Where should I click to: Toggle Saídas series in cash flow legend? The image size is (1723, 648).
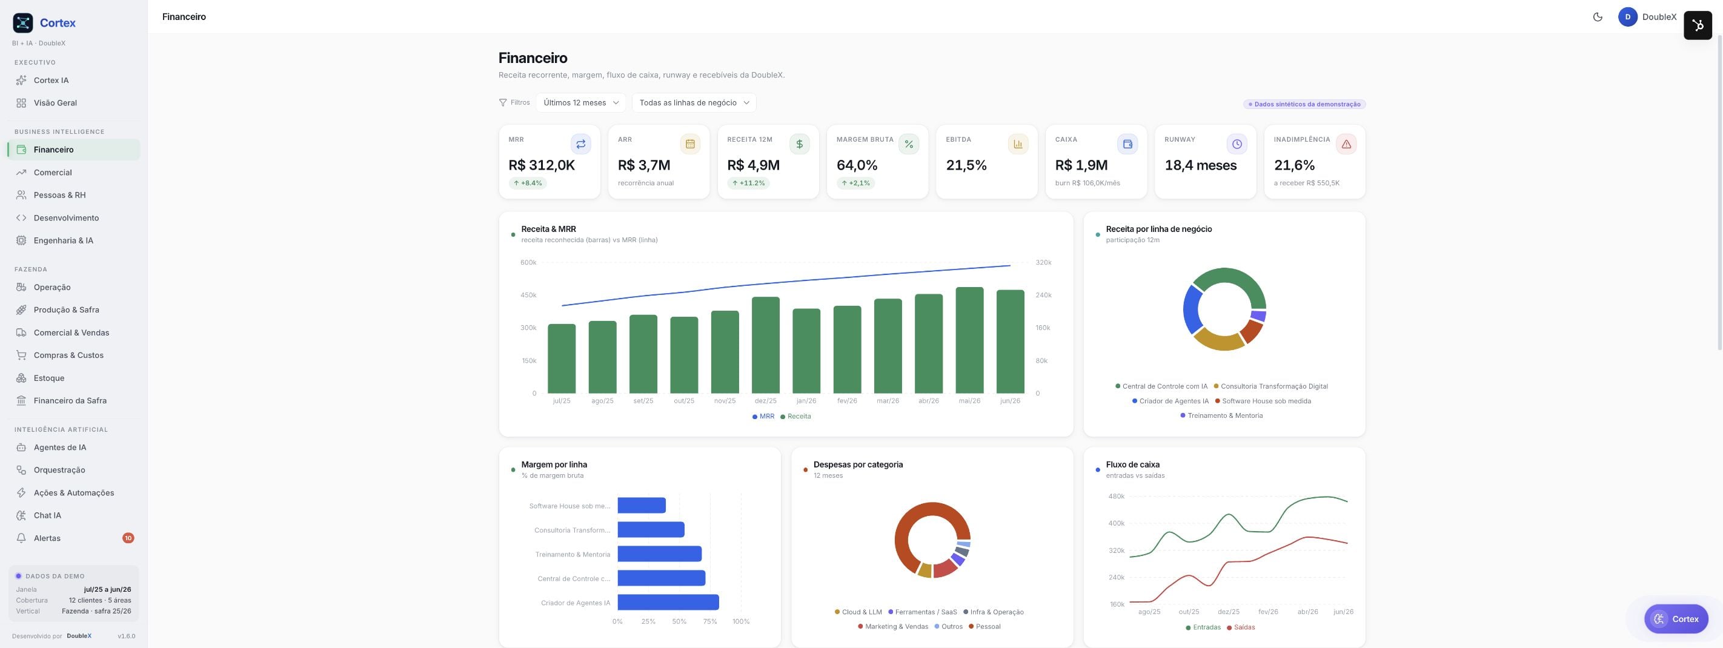(1241, 627)
